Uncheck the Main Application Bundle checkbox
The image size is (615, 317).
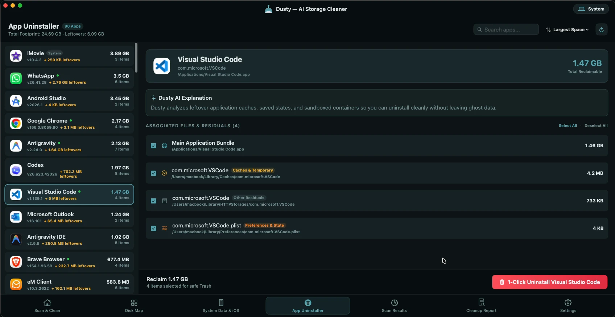pos(153,146)
